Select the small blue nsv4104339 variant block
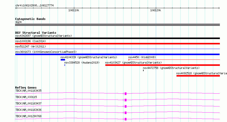This screenshot has height=122, width=227. [x=63, y=60]
